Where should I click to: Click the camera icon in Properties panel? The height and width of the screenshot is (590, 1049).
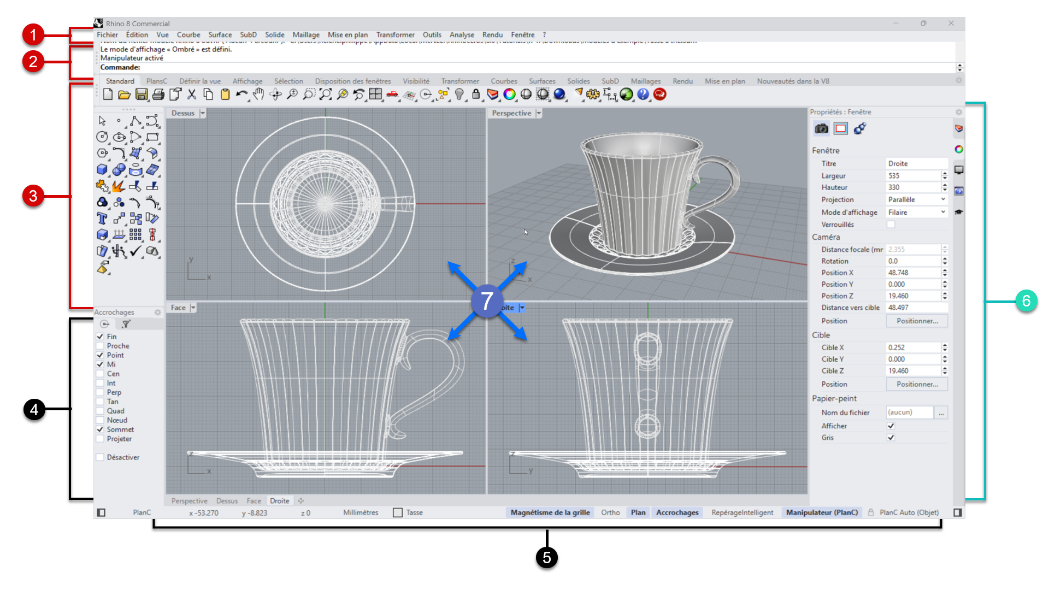coord(821,129)
